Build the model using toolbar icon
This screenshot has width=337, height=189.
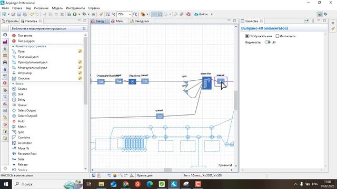click(x=69, y=14)
